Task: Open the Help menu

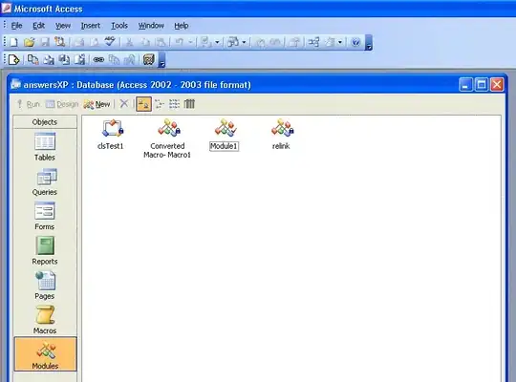Action: (182, 26)
